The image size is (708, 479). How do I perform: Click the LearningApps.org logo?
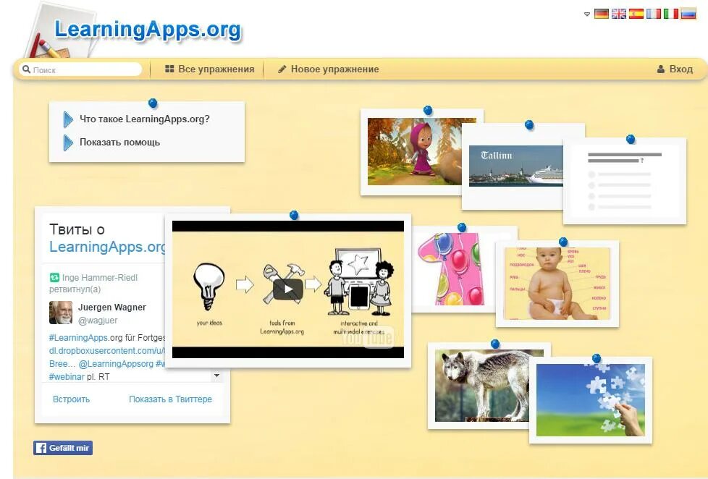click(x=148, y=30)
